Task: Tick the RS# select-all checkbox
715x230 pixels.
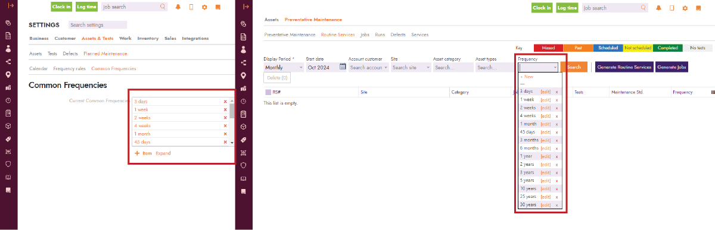Action: point(268,92)
